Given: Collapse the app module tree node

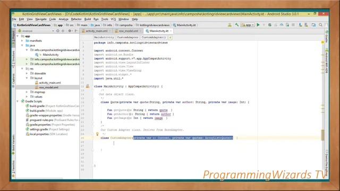Looking at the screenshot, I should point(18,36).
